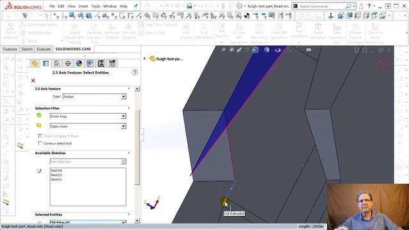Image resolution: width=409 pixels, height=230 pixels.
Task: Collapse the Selected Entities section
Action: coord(128,215)
